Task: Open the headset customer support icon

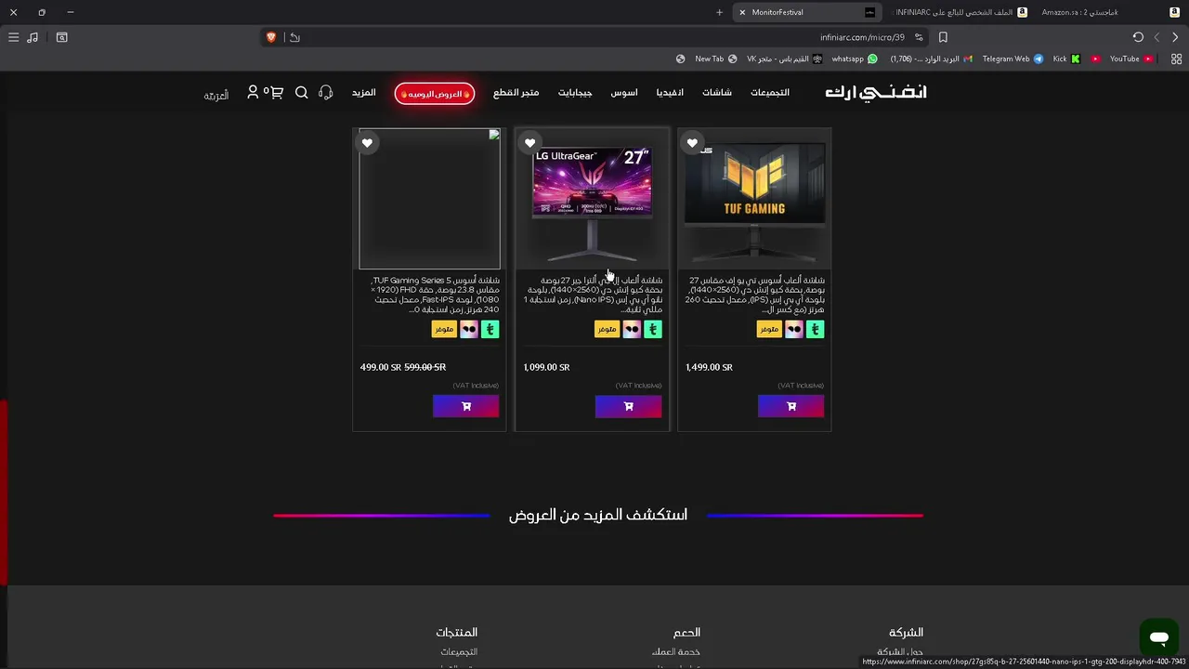Action: [325, 92]
